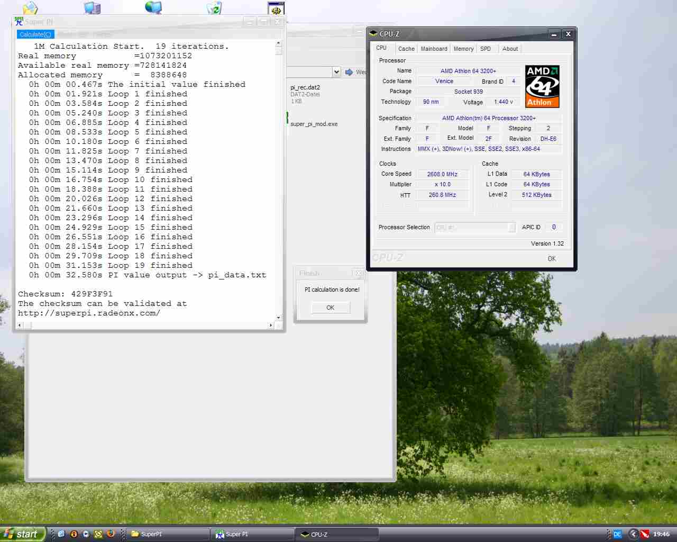Click OK in the Finish dialog
Viewport: 677px width, 542px height.
pos(330,308)
